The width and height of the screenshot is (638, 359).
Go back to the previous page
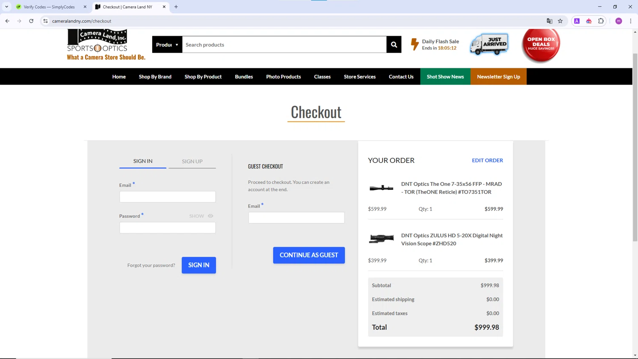point(7,21)
